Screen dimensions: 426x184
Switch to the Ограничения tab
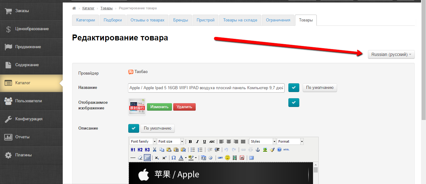[x=278, y=20]
